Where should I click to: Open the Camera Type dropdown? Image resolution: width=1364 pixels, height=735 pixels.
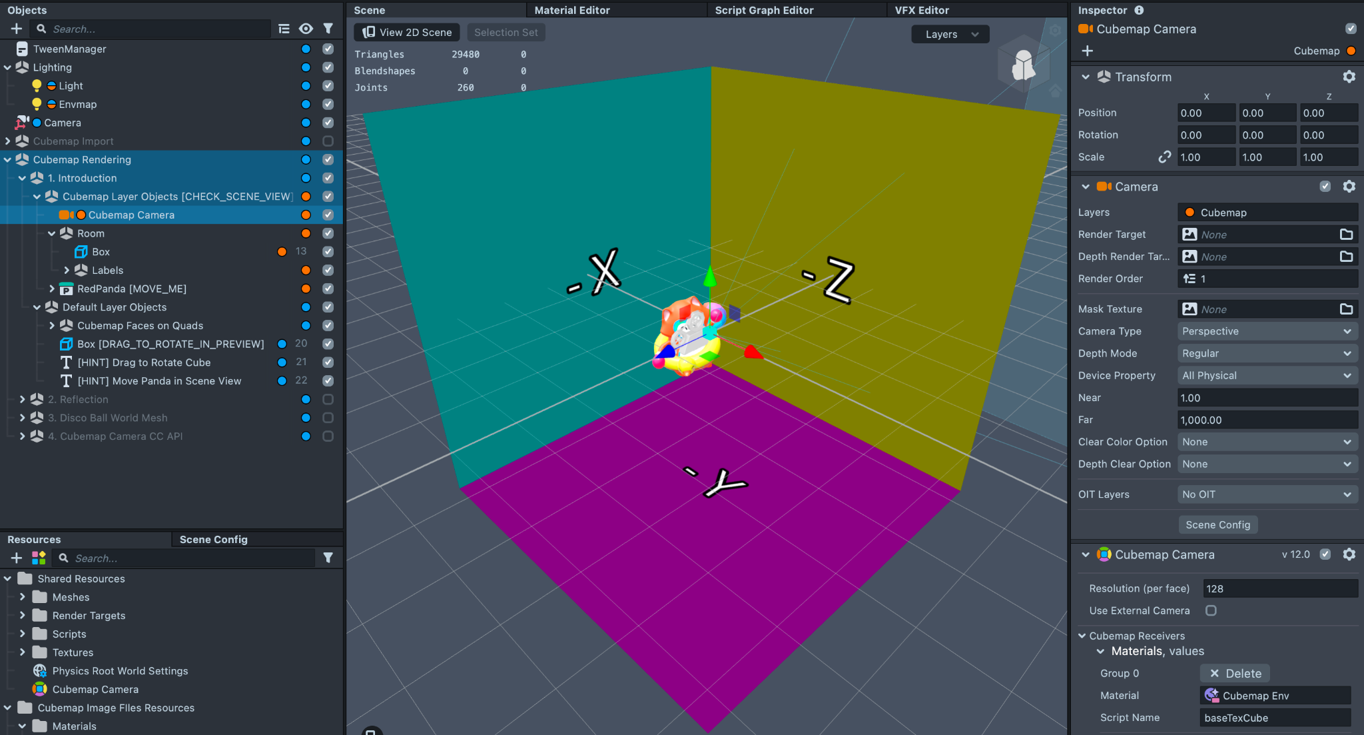point(1267,331)
